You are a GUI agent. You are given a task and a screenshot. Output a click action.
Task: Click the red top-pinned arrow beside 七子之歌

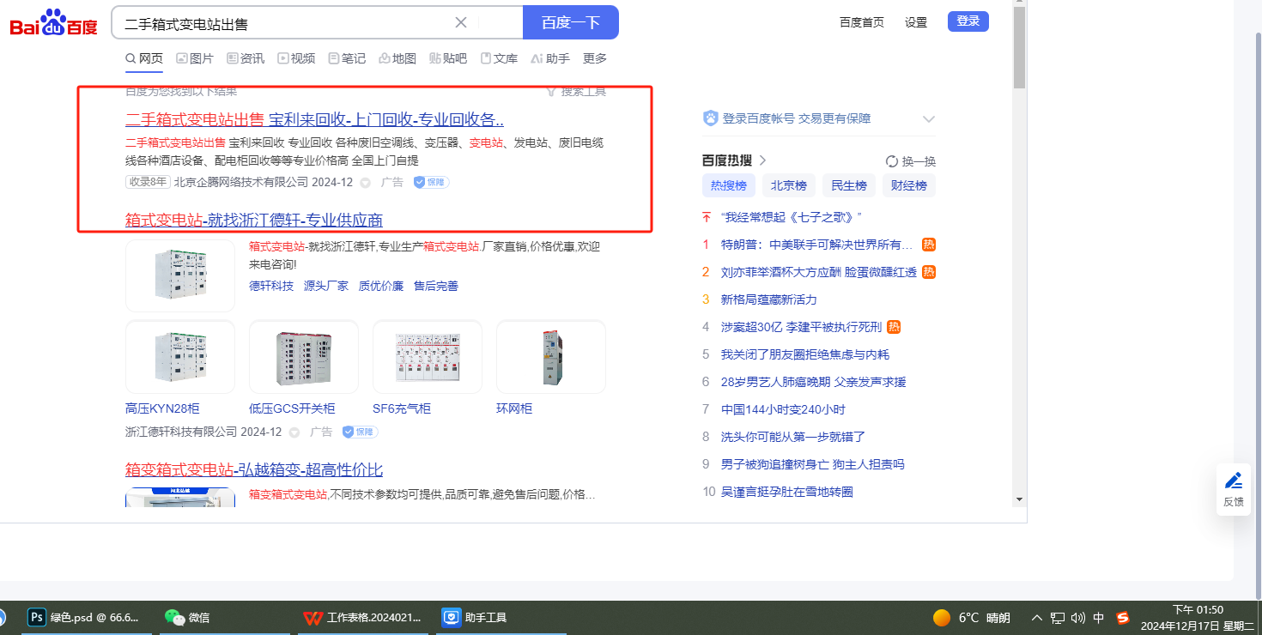(707, 217)
